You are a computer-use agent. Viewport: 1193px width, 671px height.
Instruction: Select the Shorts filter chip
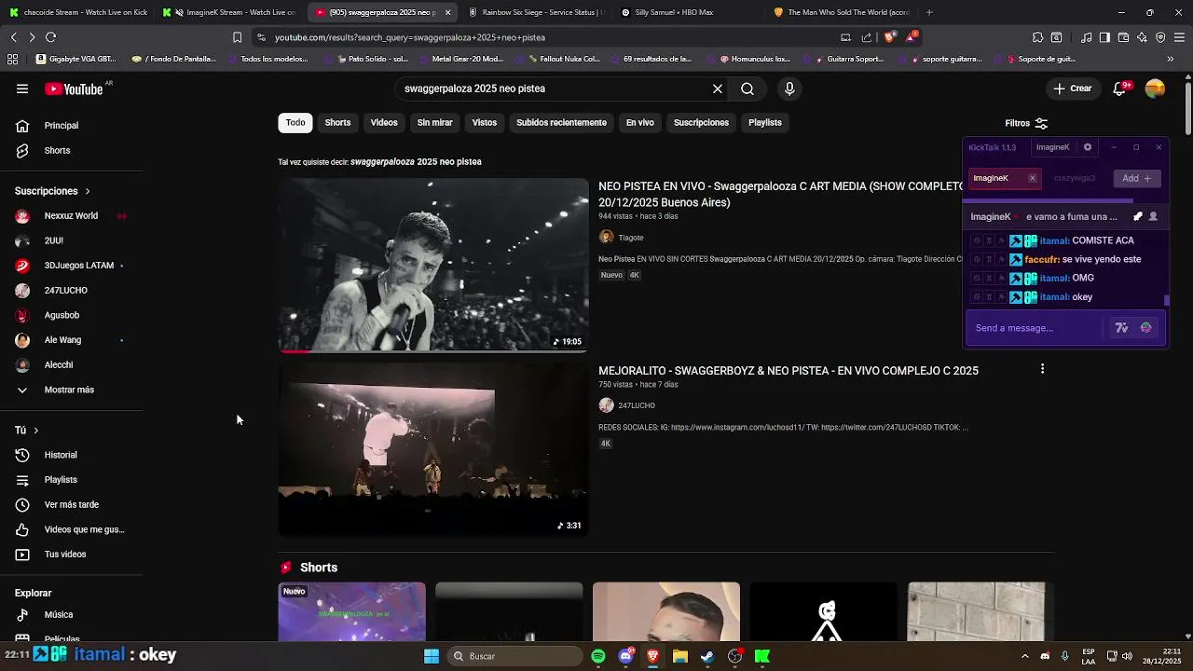coord(337,123)
